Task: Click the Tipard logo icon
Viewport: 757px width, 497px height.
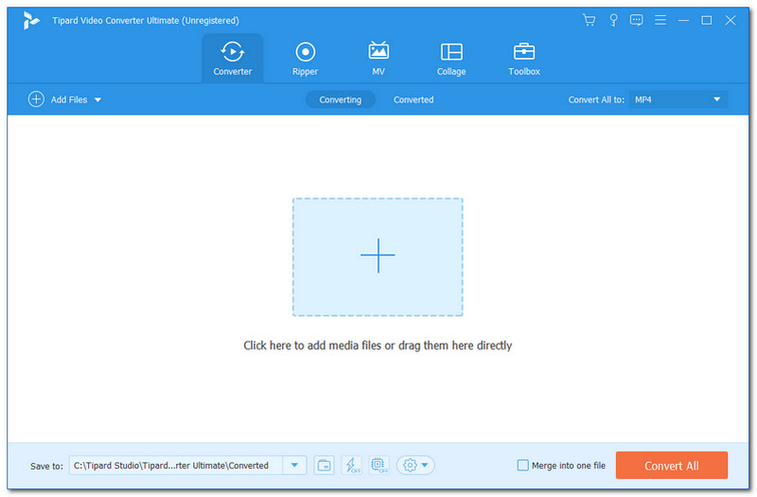Action: pyautogui.click(x=31, y=20)
